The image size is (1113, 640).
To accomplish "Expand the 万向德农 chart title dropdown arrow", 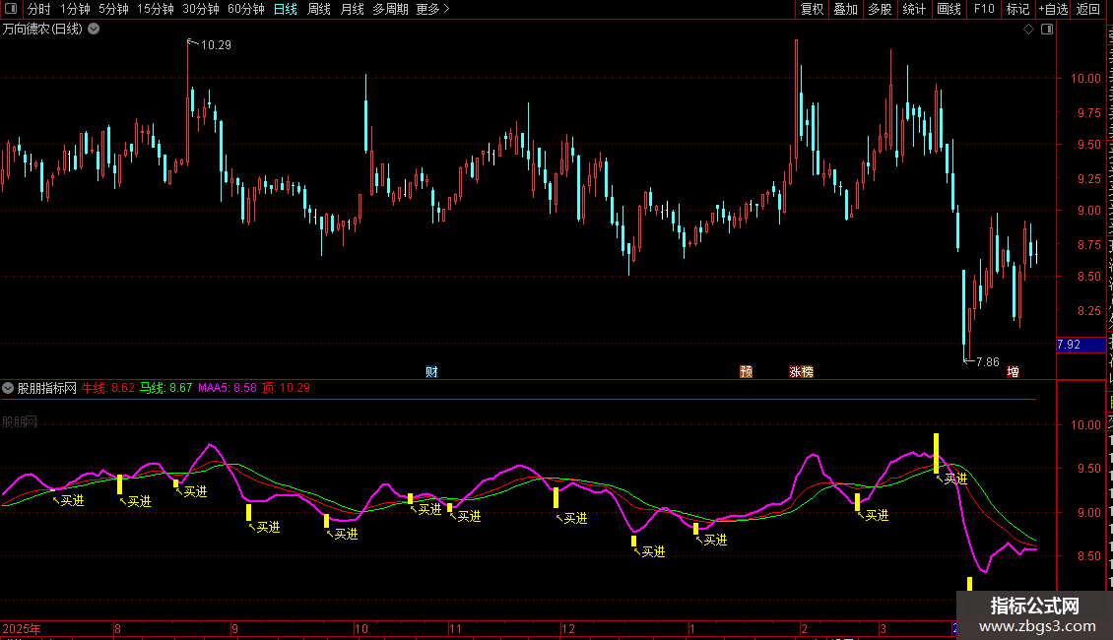I will click(x=93, y=30).
